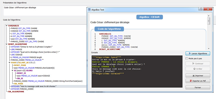This screenshot has height=99, width=216.
Task: Click the scrollbar thumb in the algorithm preview
Action: [x=209, y=21]
